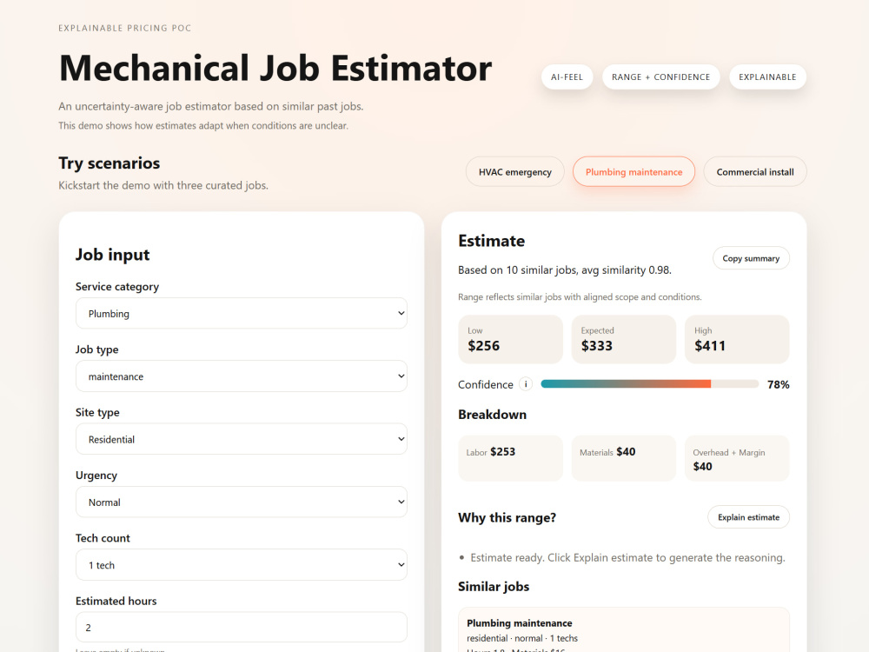Click the Overhead + Margin breakdown card
The image size is (869, 652).
737,458
